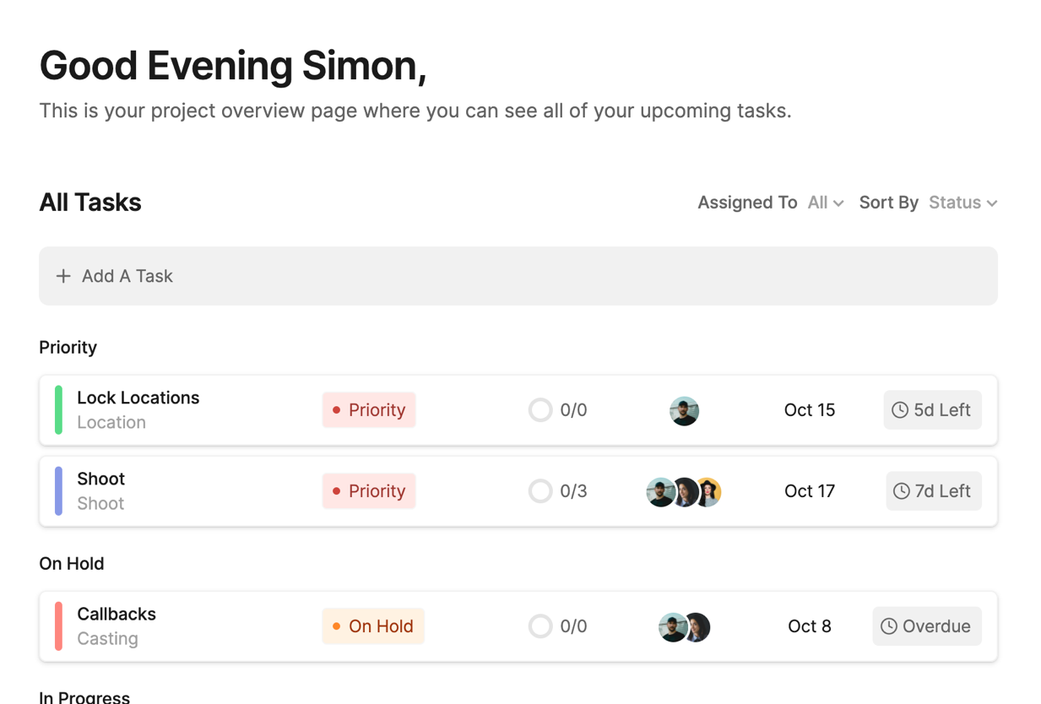This screenshot has height=704, width=1041.
Task: Expand the Sort By Status dropdown
Action: click(x=962, y=203)
